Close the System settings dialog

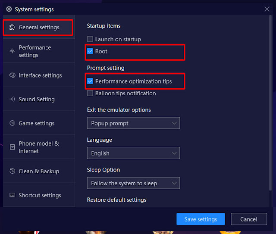point(267,9)
